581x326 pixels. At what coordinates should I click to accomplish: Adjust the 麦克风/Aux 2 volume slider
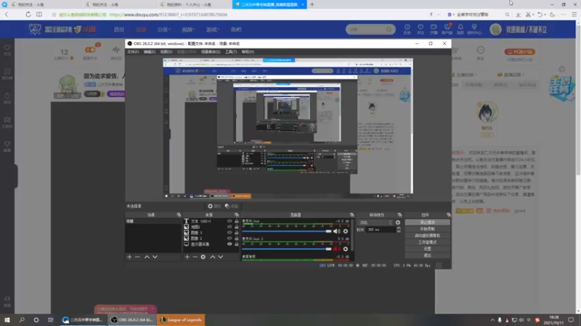(287, 249)
